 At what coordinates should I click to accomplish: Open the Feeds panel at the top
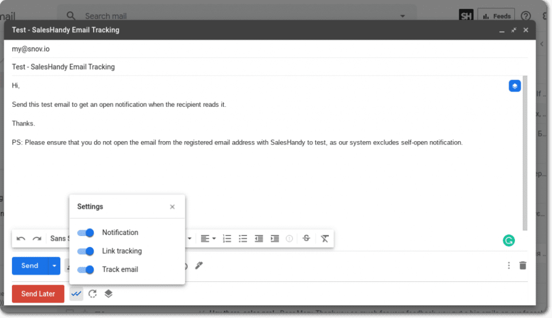point(496,16)
